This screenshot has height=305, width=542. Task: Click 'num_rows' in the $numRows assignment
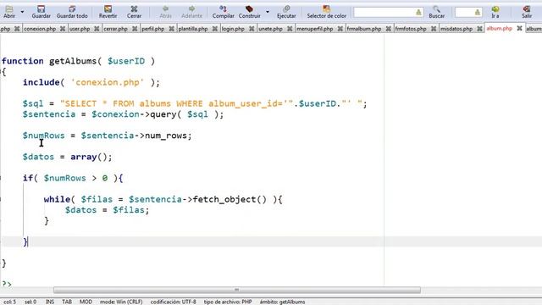tap(166, 136)
